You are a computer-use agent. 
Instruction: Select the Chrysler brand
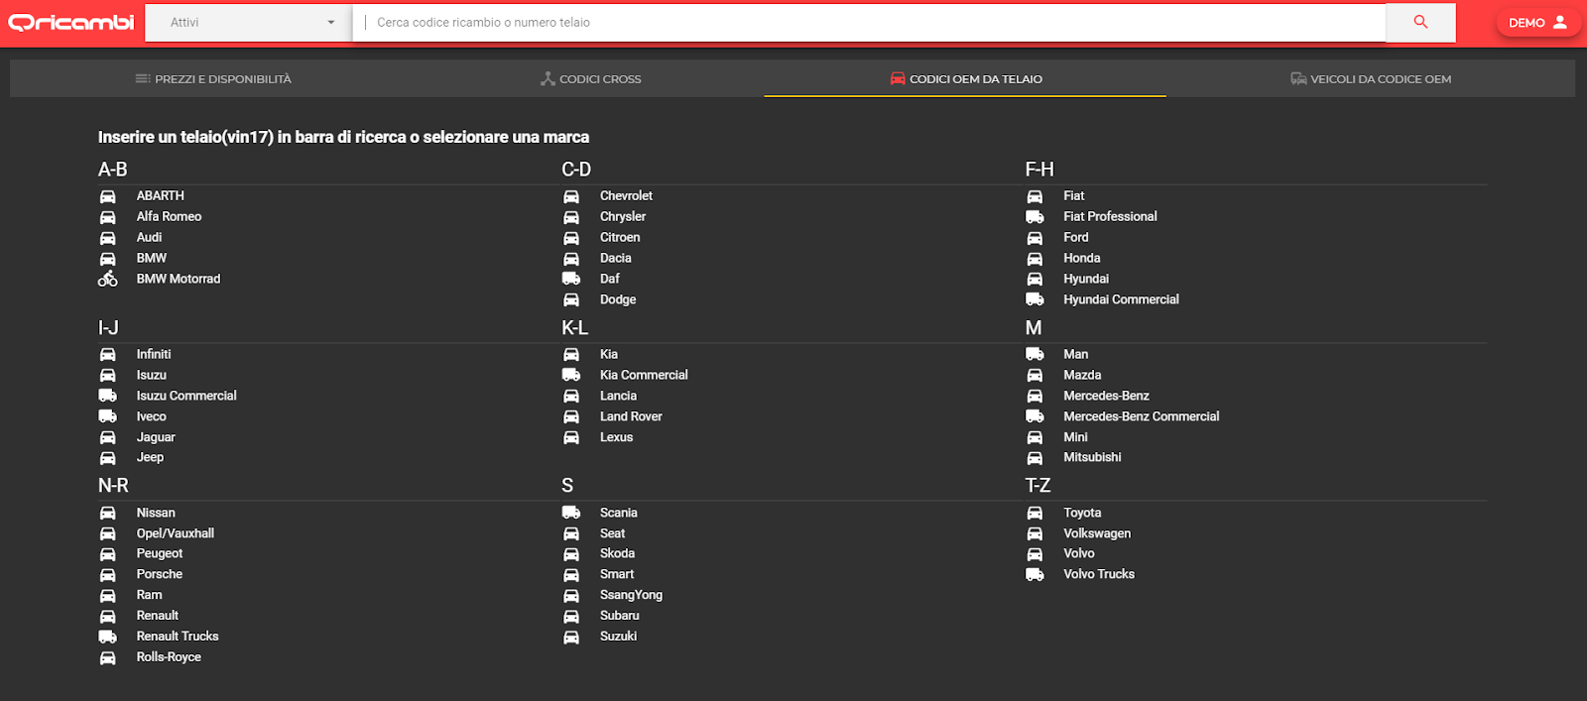(x=623, y=217)
